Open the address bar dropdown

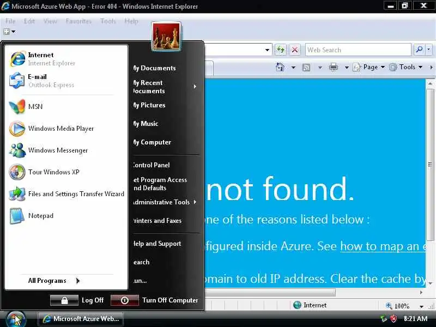(x=267, y=50)
